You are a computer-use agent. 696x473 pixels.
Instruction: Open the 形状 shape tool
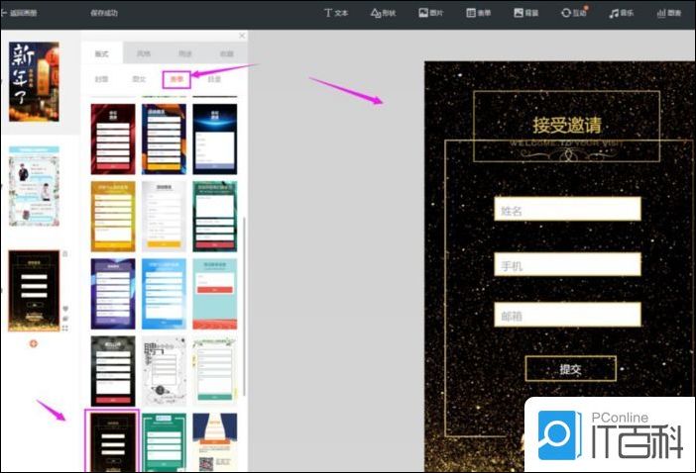383,13
